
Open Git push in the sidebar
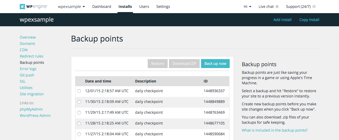click(27, 75)
